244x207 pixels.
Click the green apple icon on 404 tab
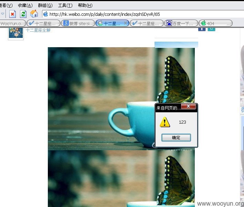point(203,23)
